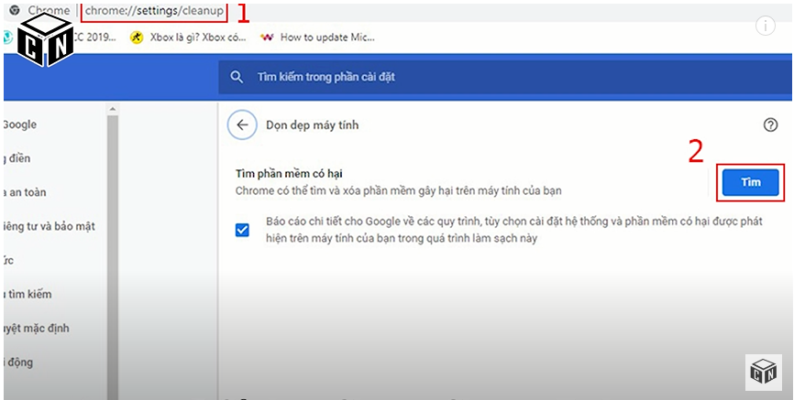The height and width of the screenshot is (400, 794).
Task: Click the blue Tìm button
Action: coord(750,182)
